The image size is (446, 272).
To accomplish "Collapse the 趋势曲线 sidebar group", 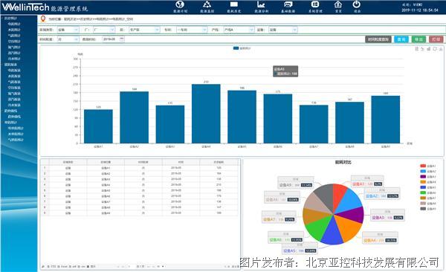I will click(x=10, y=111).
